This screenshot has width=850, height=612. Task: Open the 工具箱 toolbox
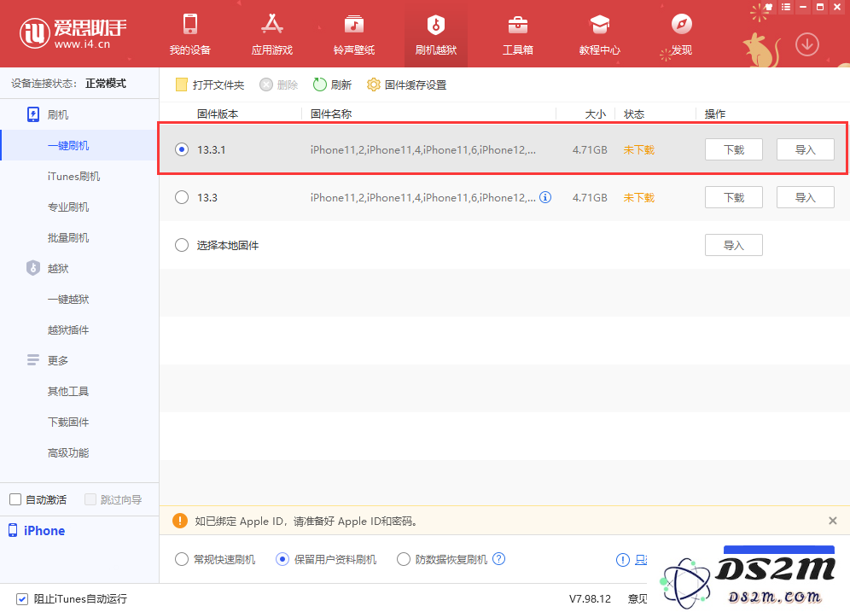(x=518, y=35)
